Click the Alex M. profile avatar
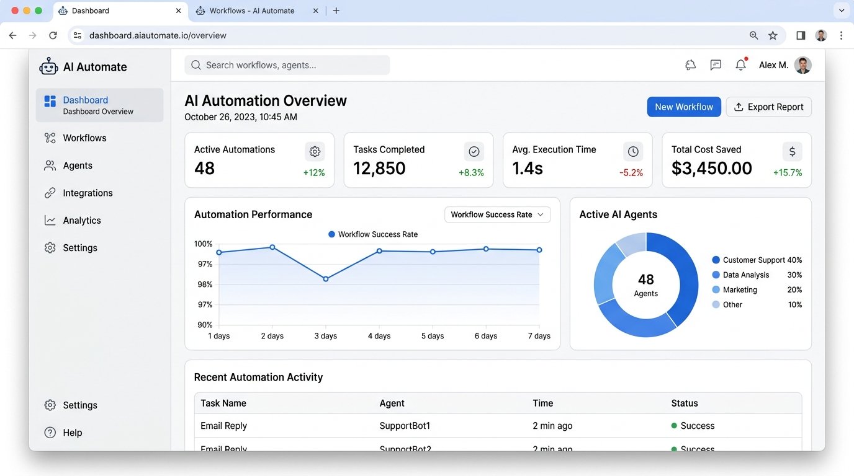Screen dimensions: 854x476 pyautogui.click(x=802, y=65)
